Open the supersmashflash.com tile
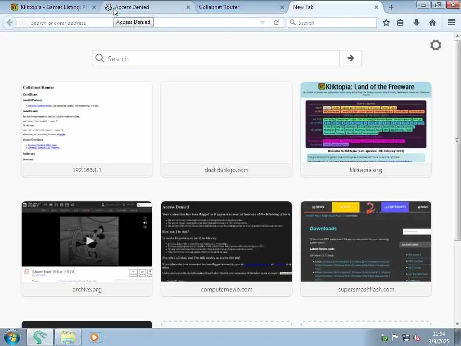Screen dimensions: 461x346 (x=366, y=249)
